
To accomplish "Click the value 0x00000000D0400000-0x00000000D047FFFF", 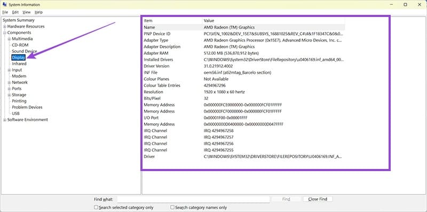I will pos(244,124).
